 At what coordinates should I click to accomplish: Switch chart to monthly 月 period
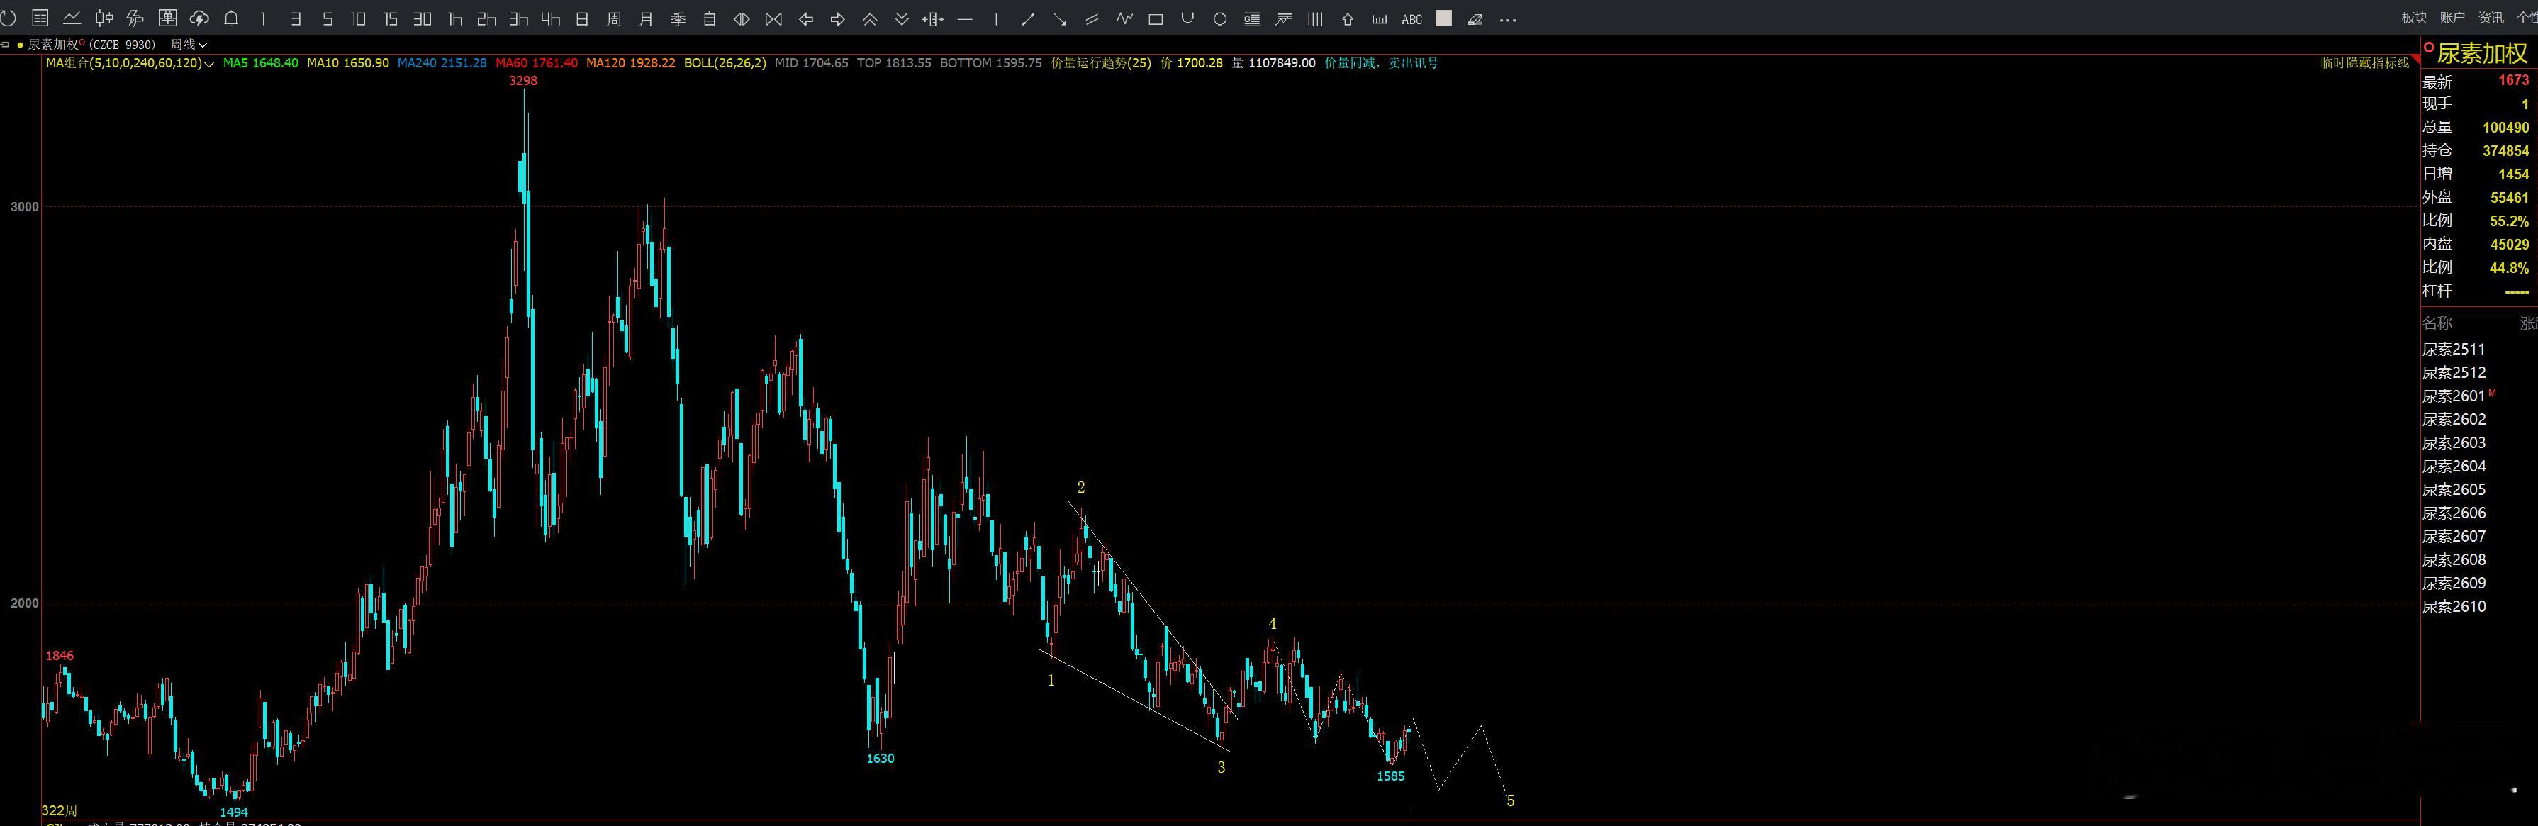click(x=647, y=18)
